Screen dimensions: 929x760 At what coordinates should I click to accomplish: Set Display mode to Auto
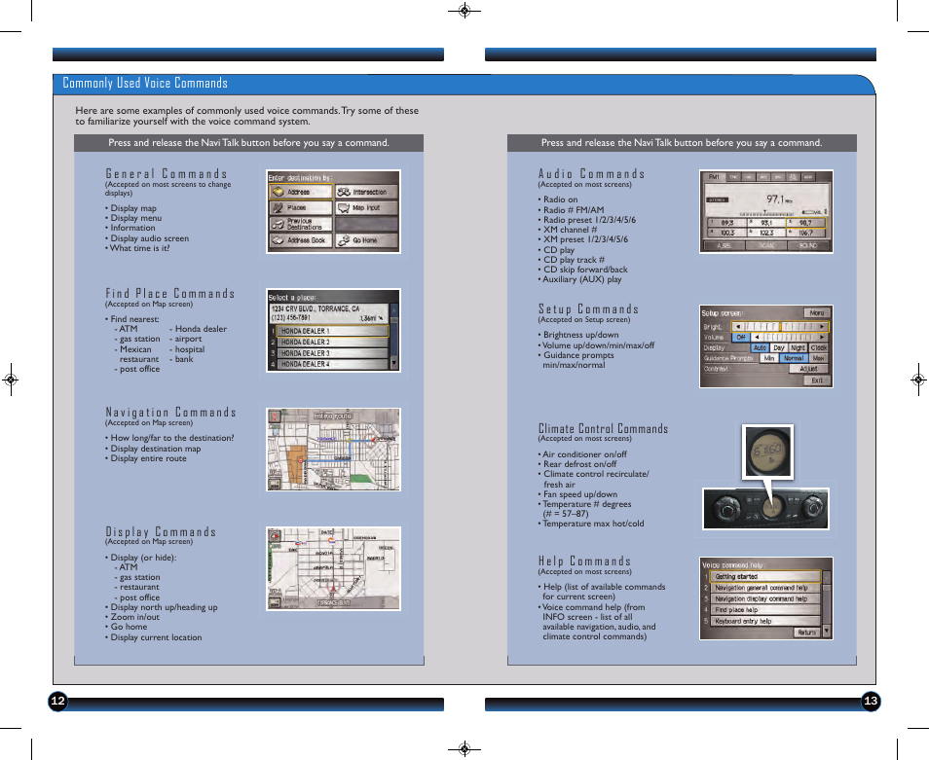click(x=761, y=348)
